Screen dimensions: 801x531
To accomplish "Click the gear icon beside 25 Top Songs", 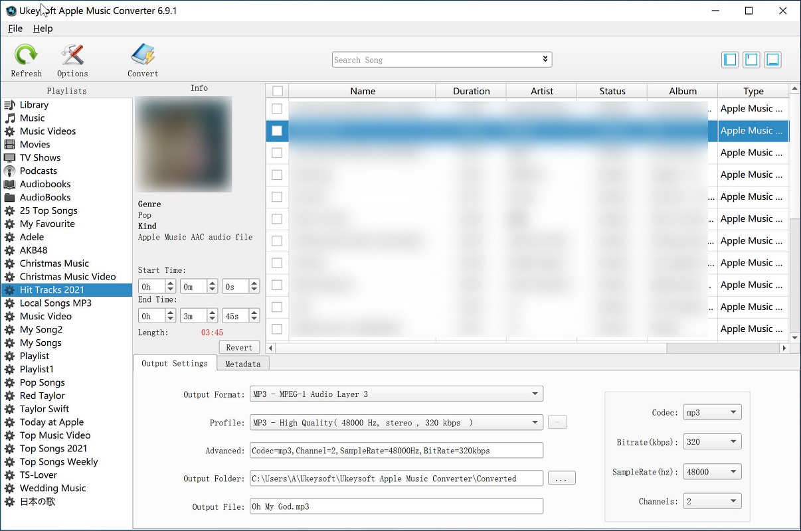I will (x=9, y=211).
